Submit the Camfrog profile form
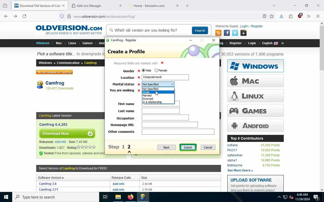Screen dimensions: 324x202 click(188, 147)
